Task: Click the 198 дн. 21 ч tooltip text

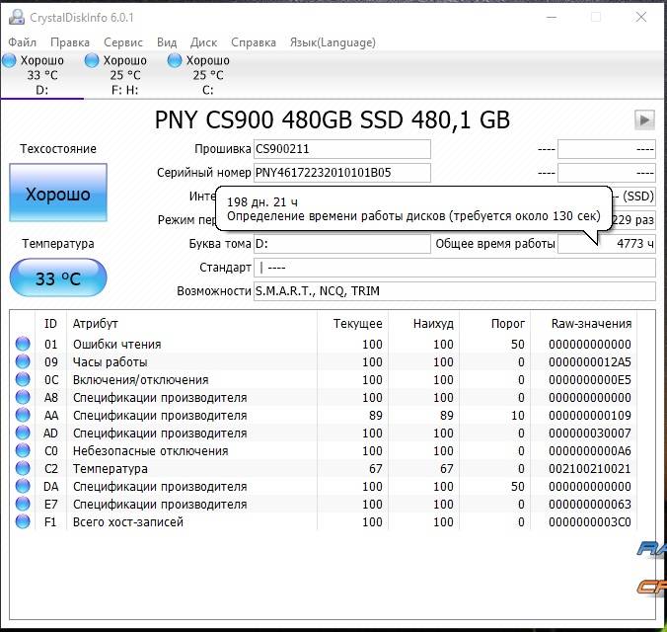Action: (262, 201)
